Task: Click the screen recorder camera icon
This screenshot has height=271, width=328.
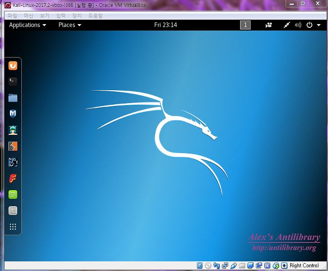Action: click(269, 25)
